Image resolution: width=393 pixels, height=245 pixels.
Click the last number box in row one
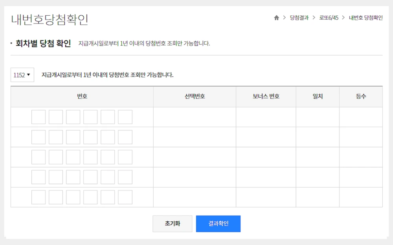pos(125,117)
